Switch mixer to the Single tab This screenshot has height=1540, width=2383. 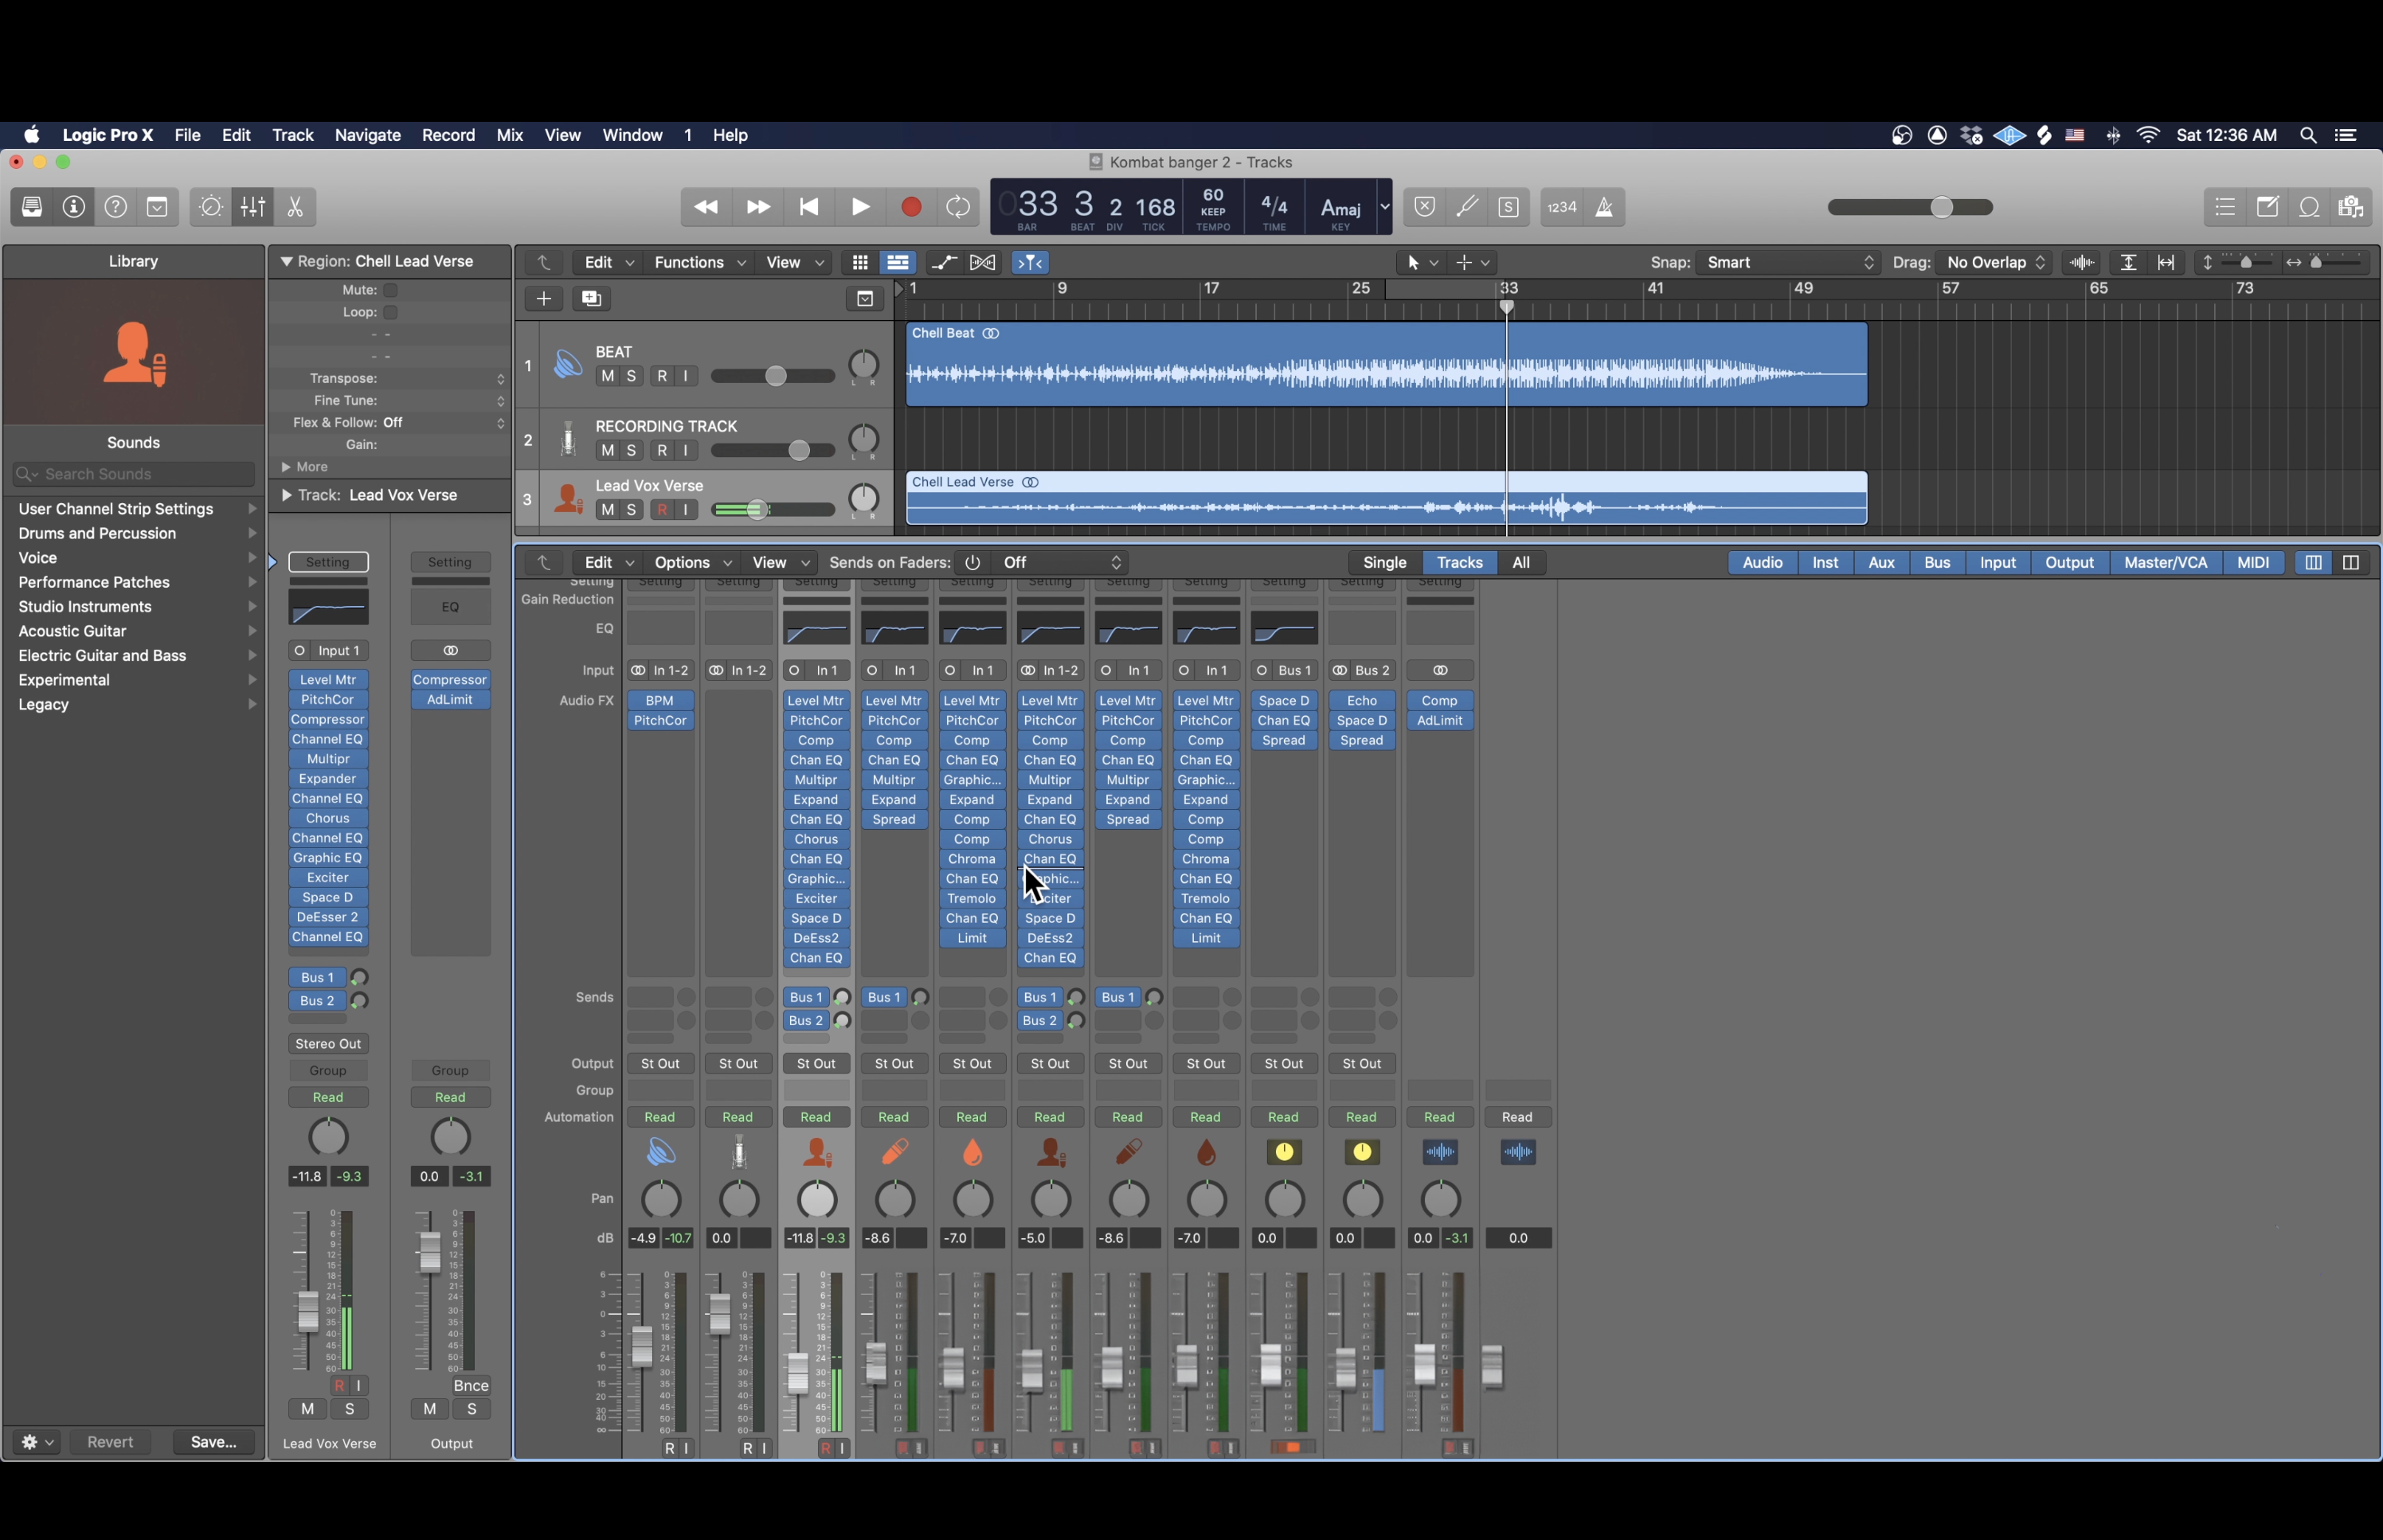[1384, 562]
